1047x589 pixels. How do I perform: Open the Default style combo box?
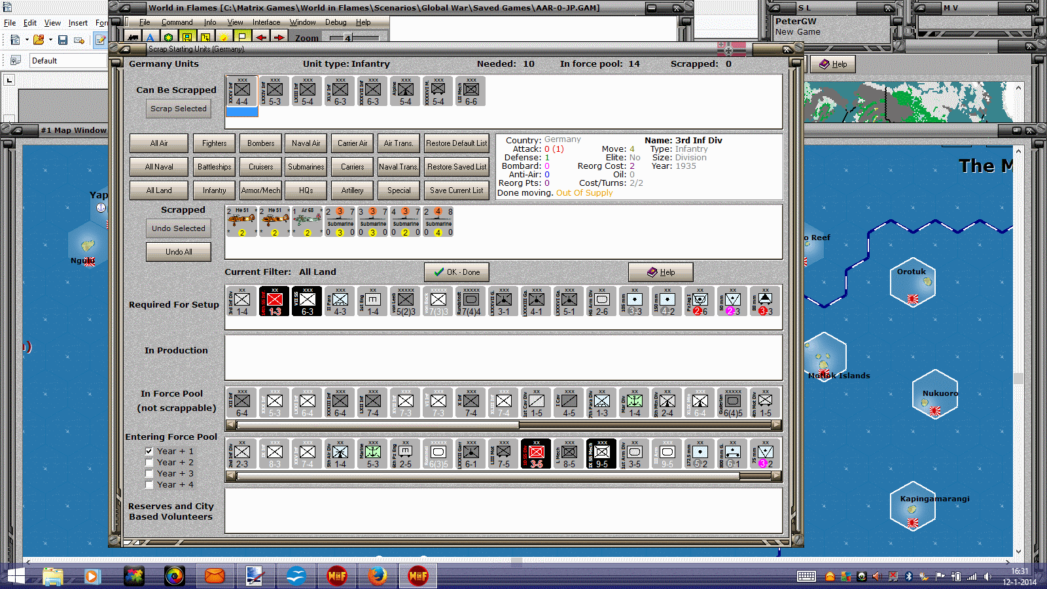69,61
